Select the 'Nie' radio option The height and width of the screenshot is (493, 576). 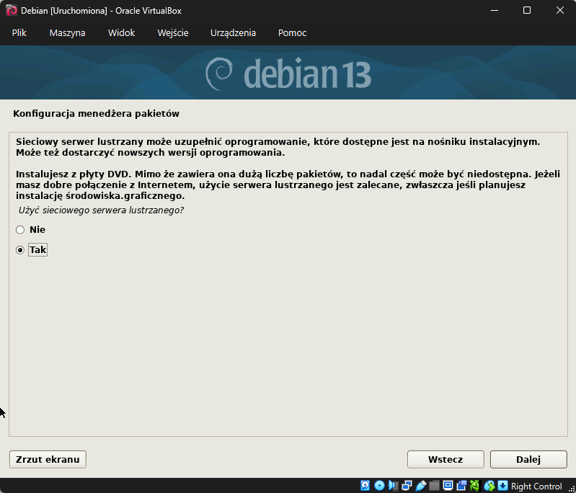tap(20, 230)
